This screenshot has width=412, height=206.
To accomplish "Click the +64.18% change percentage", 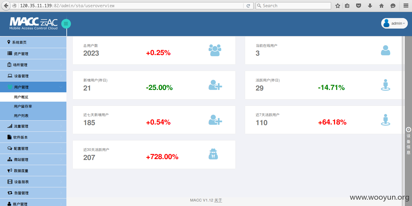I will pos(332,122).
